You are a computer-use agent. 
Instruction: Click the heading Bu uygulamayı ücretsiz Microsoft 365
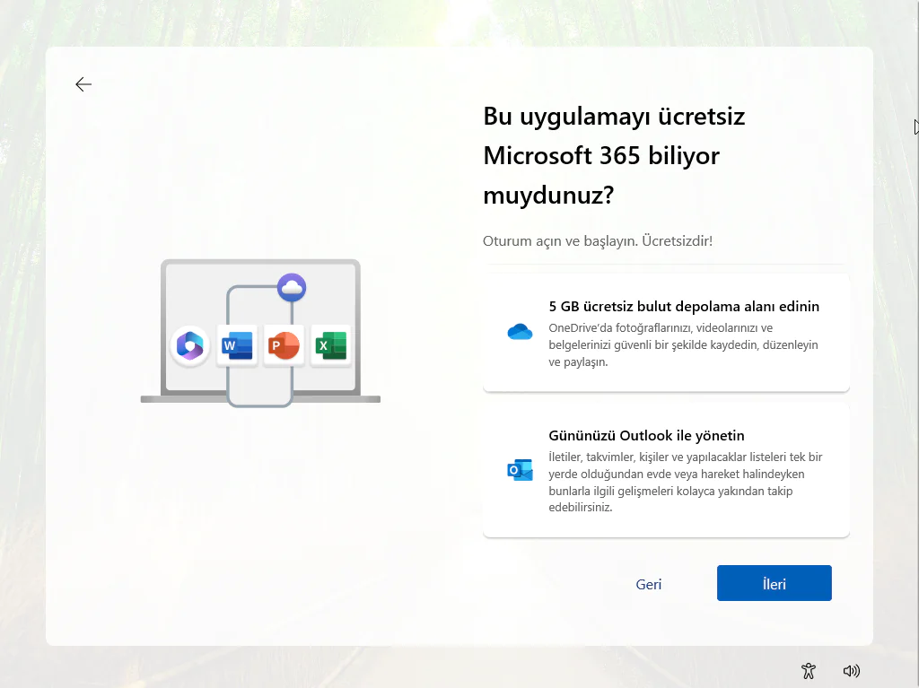point(614,156)
